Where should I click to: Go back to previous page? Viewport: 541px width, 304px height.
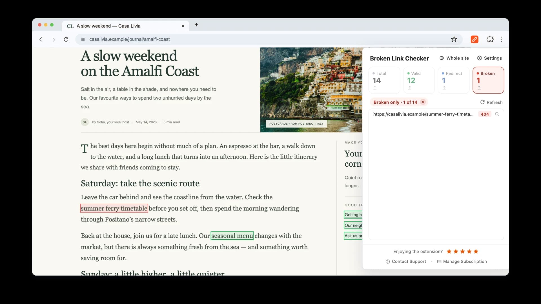41,39
